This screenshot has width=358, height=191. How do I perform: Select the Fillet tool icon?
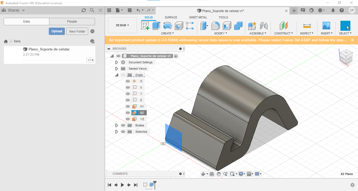[x=215, y=26]
